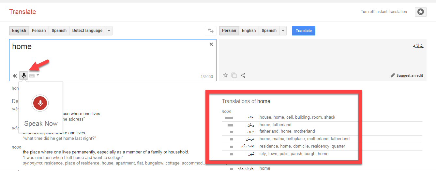Click Suggest an edit
Screen dimensions: 436x171
[407, 75]
